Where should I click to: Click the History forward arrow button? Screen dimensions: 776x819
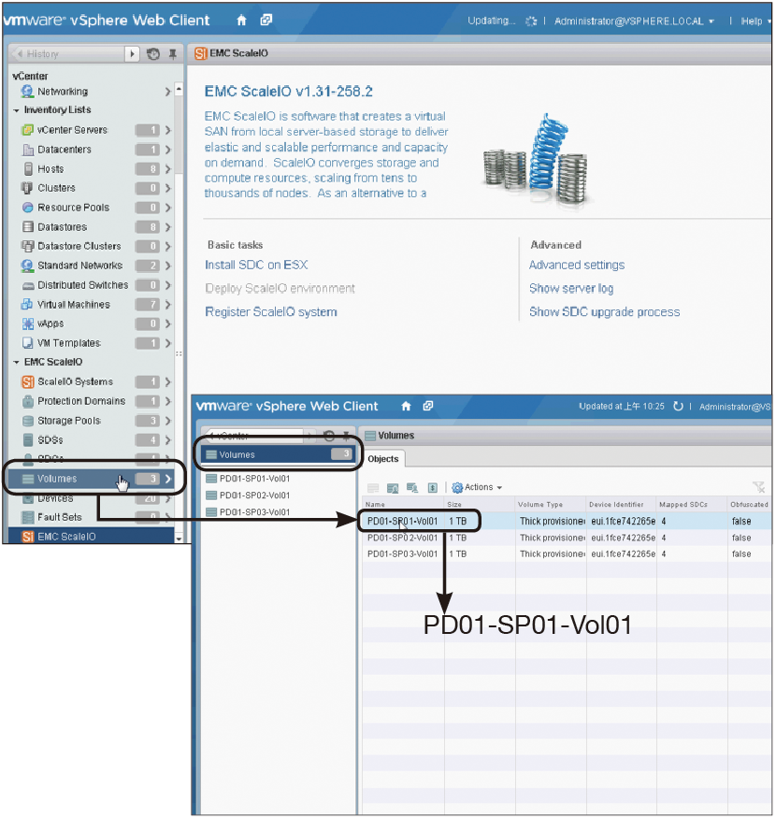(x=132, y=54)
